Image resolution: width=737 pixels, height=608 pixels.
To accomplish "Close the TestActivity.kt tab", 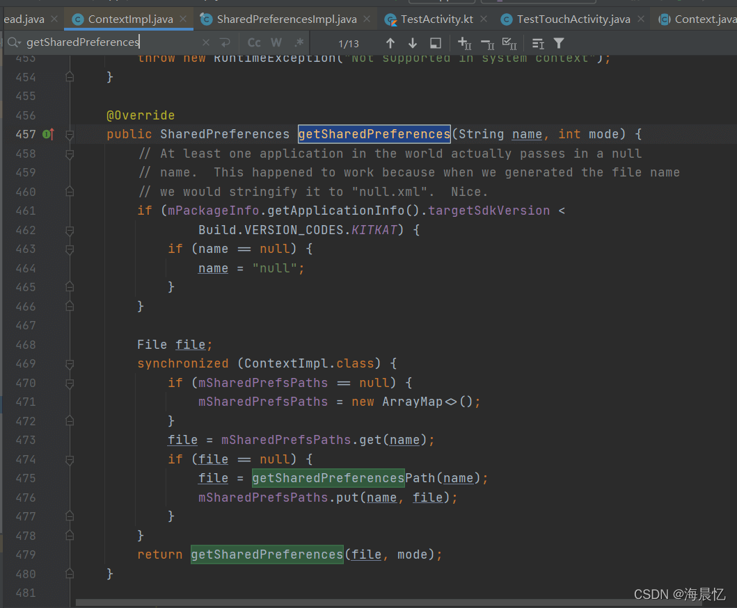I will [x=484, y=19].
